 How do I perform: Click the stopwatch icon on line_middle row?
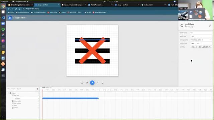38,101
